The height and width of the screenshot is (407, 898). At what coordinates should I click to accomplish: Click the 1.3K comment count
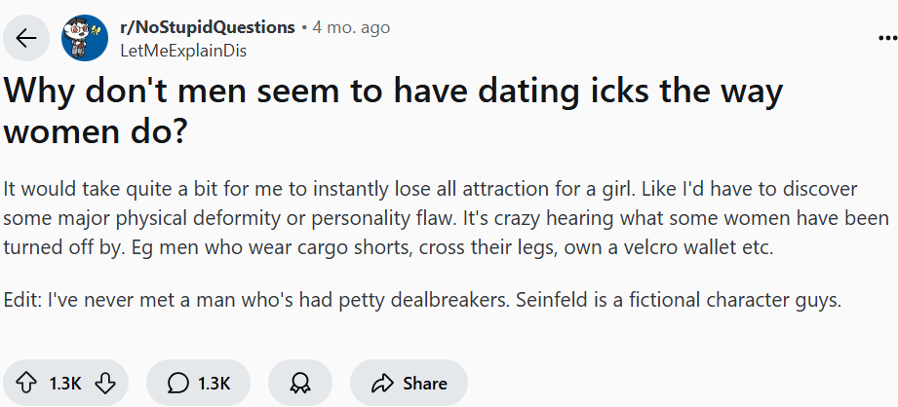214,383
